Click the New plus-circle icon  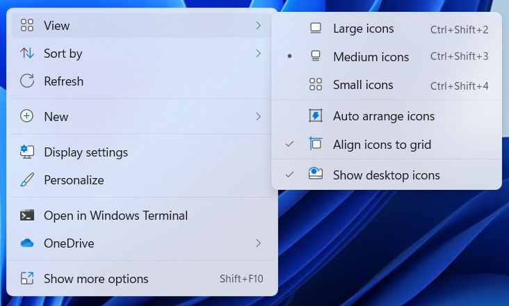[x=26, y=116]
